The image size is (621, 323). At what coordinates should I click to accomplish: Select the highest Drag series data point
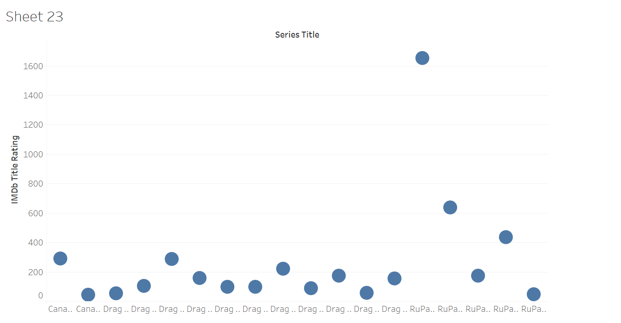(172, 259)
